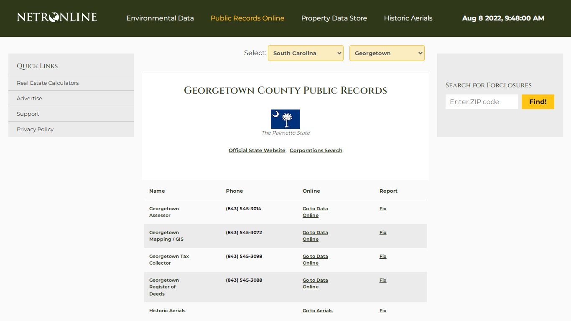571x321 pixels.
Task: Click the Name column header
Action: (157, 191)
